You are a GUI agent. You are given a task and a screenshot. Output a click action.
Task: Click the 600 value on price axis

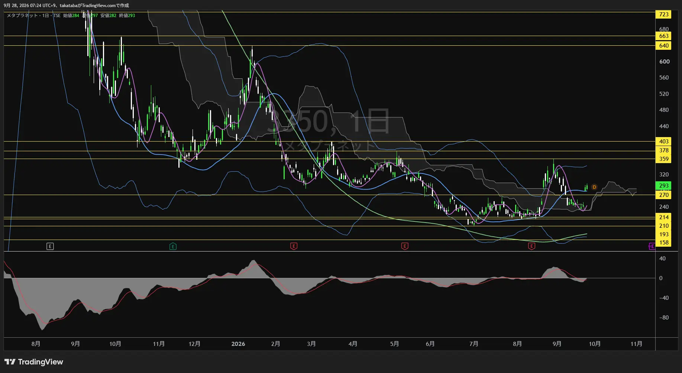coord(664,61)
